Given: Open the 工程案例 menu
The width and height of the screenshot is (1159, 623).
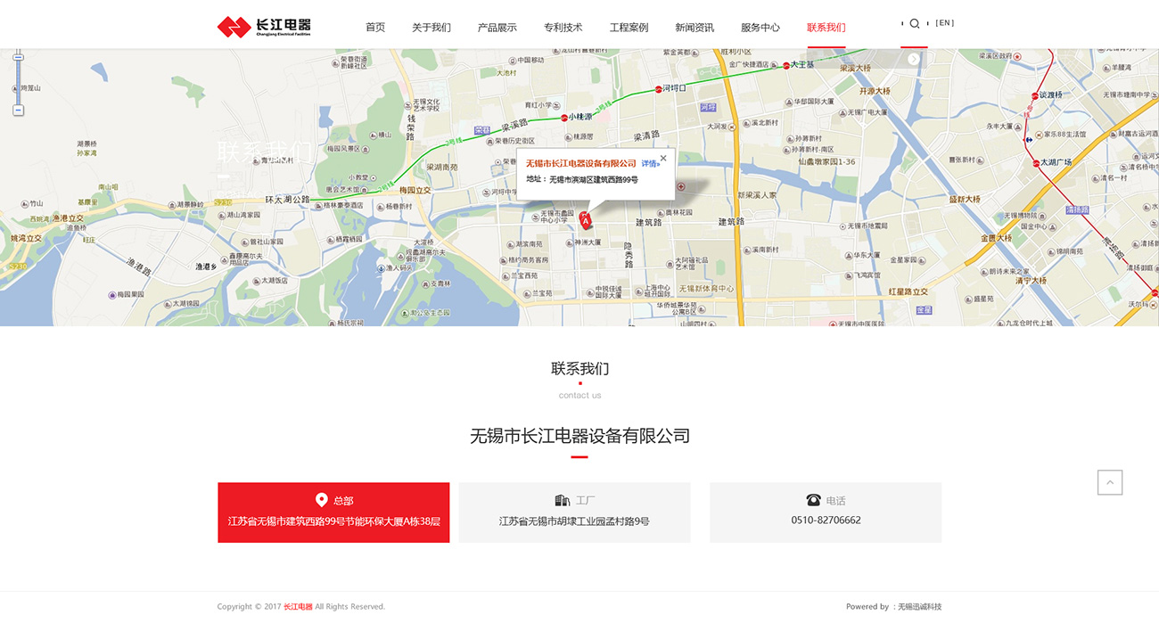Looking at the screenshot, I should [x=629, y=28].
